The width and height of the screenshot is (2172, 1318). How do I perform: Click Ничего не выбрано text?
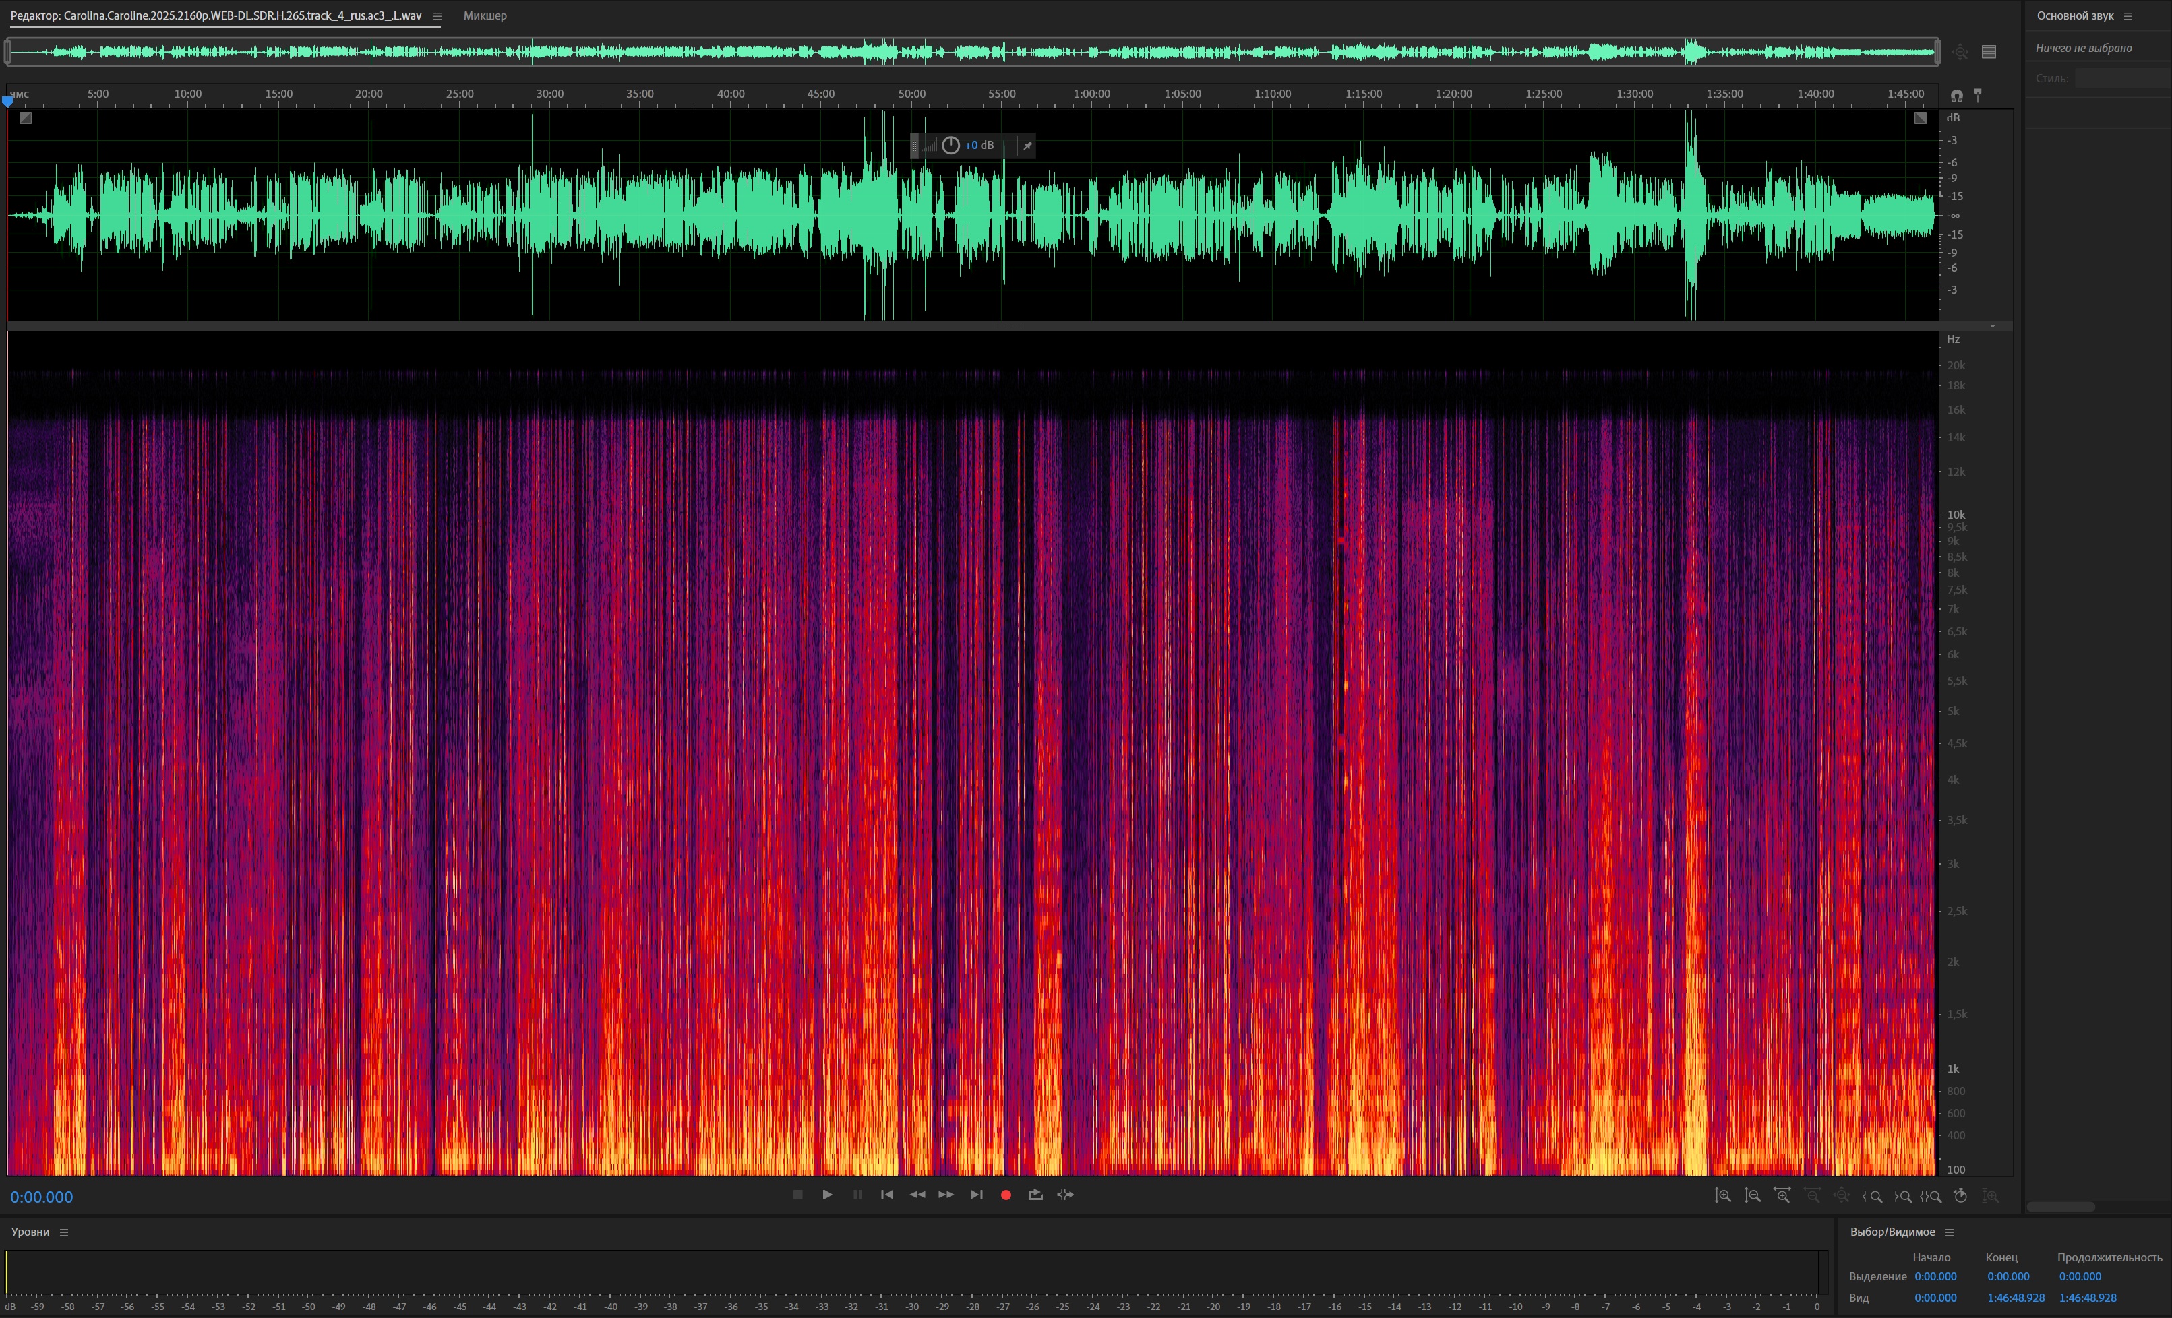pyautogui.click(x=2084, y=48)
